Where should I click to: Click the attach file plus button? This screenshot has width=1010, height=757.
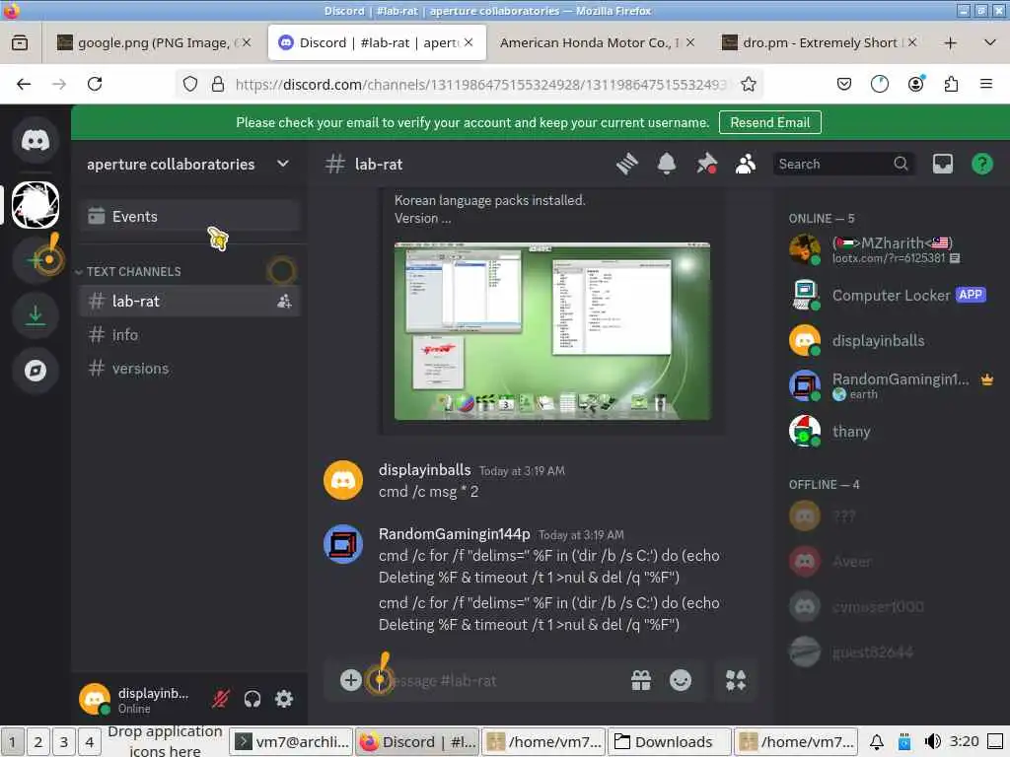pyautogui.click(x=350, y=680)
